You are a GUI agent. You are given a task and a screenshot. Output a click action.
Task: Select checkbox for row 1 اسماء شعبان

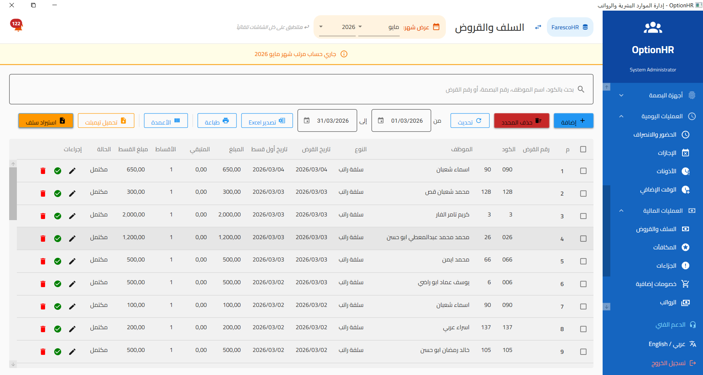583,171
